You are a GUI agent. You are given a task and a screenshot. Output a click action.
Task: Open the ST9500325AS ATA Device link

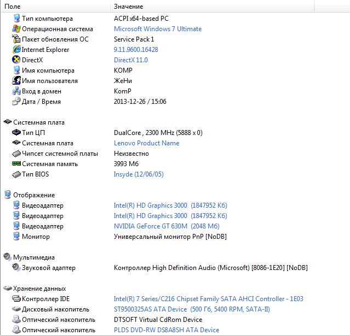(192, 309)
